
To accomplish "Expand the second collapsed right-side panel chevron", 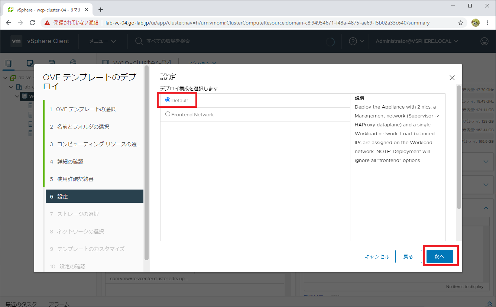I will pyautogui.click(x=486, y=185).
